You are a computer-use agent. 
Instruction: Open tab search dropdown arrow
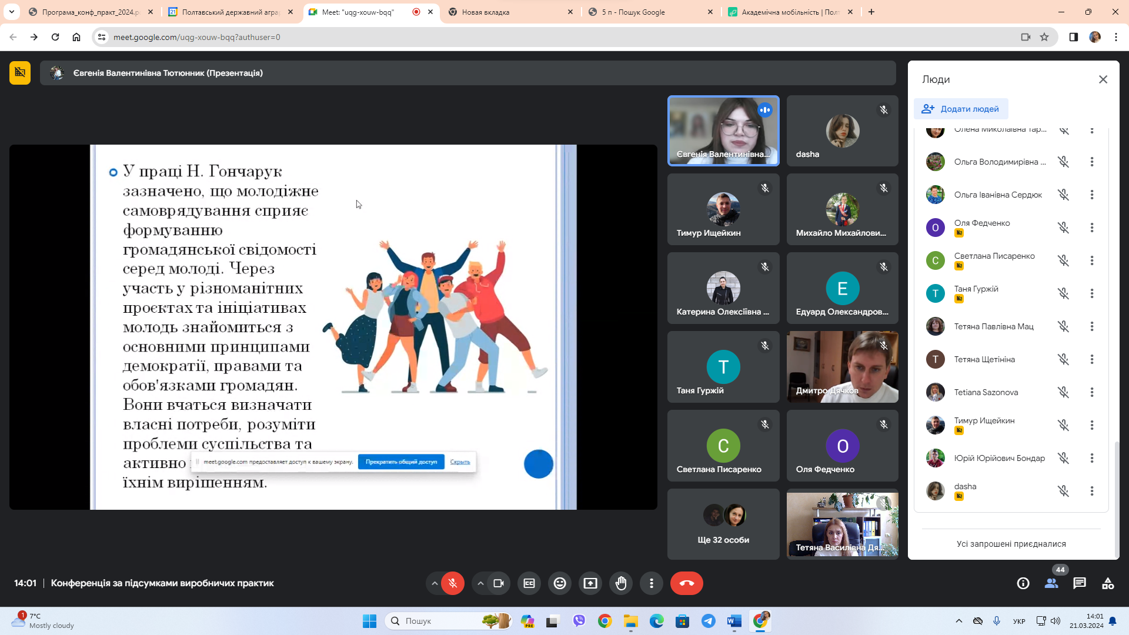pyautogui.click(x=12, y=12)
